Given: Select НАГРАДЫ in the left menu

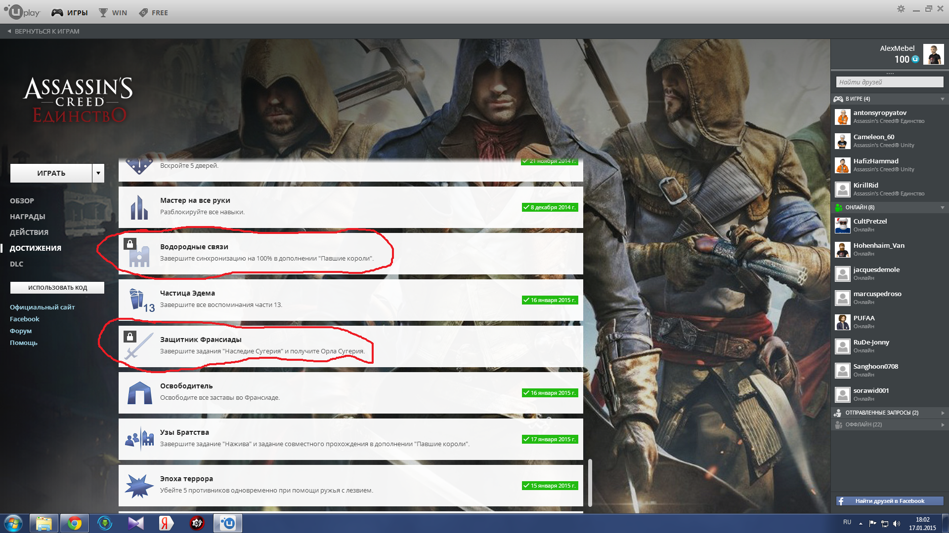Looking at the screenshot, I should pyautogui.click(x=28, y=217).
